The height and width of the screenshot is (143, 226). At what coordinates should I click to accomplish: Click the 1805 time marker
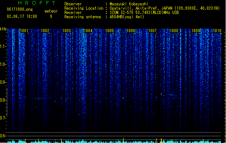[x=109, y=31]
